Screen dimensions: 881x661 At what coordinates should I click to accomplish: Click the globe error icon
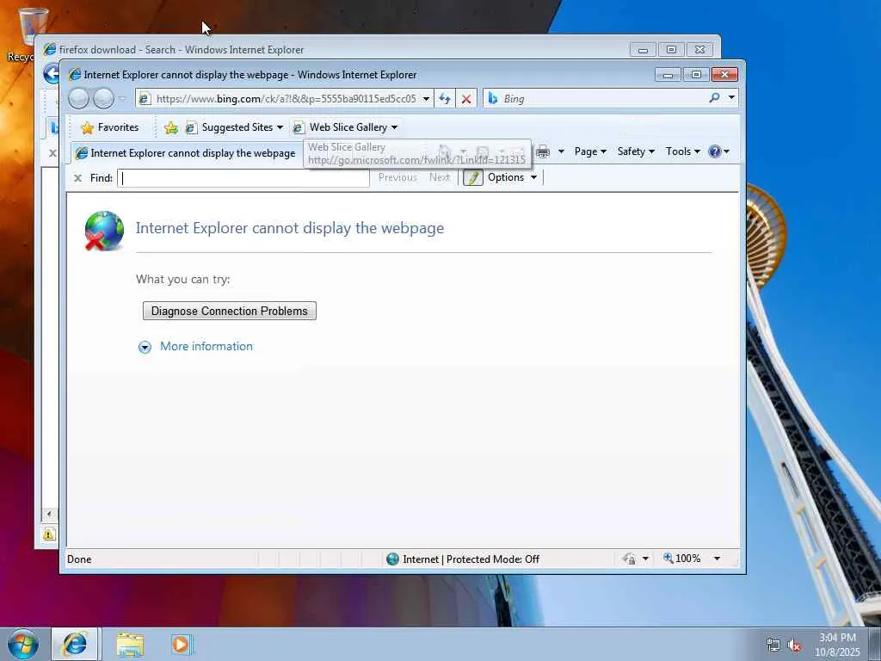coord(104,231)
